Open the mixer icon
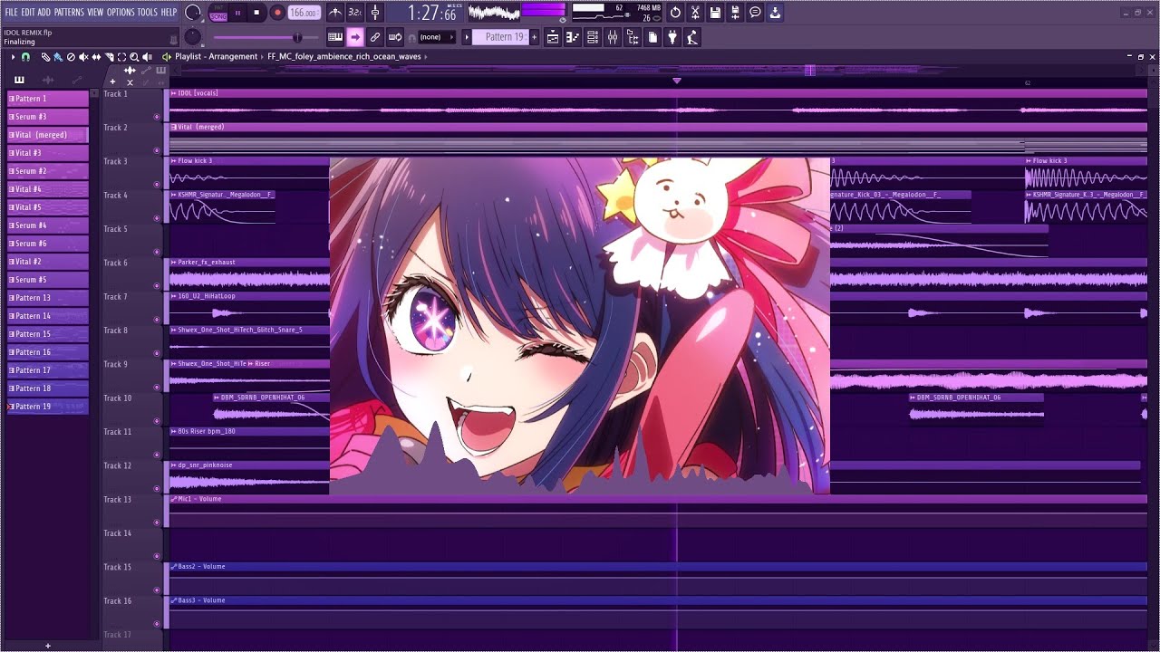Viewport: 1160px width, 652px height. [613, 37]
